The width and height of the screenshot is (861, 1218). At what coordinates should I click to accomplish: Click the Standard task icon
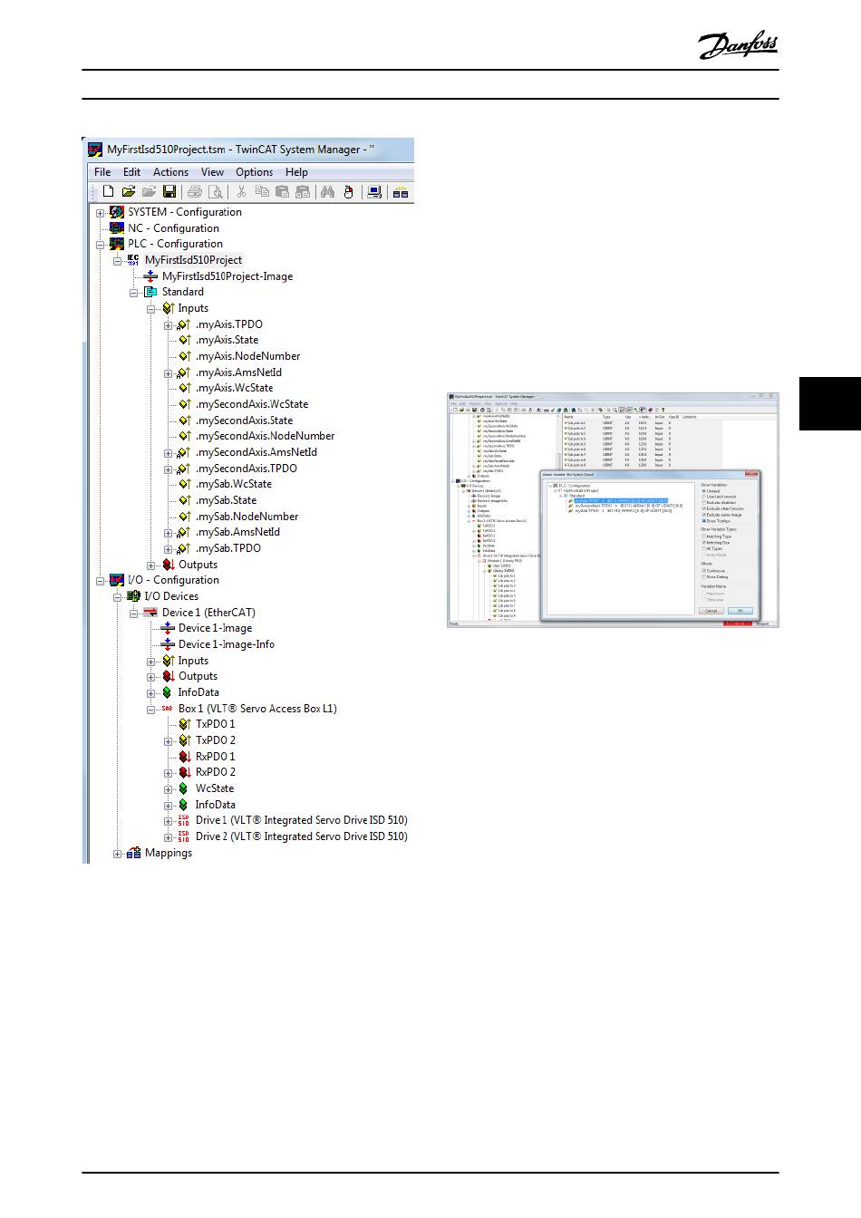[x=150, y=292]
